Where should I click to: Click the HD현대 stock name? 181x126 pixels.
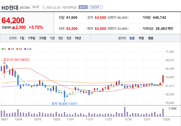10,7
